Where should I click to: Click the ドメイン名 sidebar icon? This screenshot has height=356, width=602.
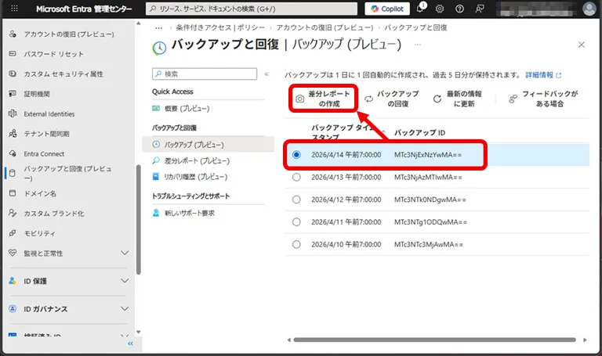pyautogui.click(x=13, y=193)
